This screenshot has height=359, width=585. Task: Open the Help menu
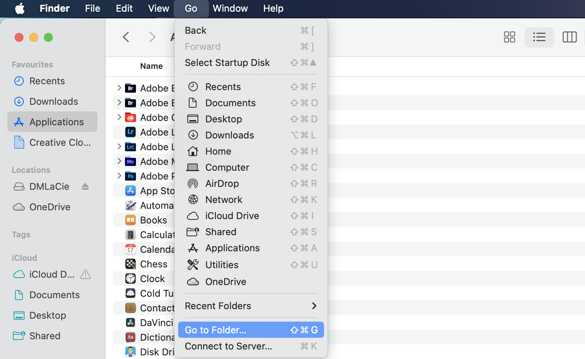[273, 8]
